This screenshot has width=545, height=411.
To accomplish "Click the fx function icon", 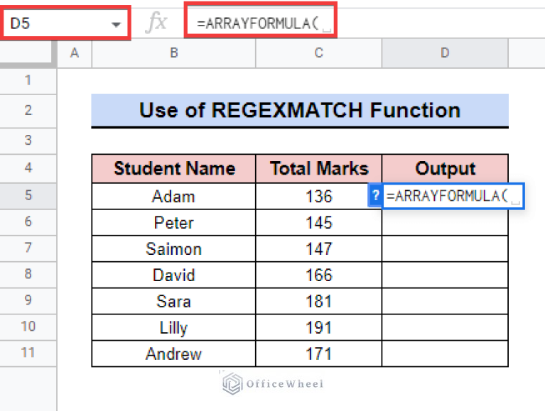I will click(x=156, y=23).
